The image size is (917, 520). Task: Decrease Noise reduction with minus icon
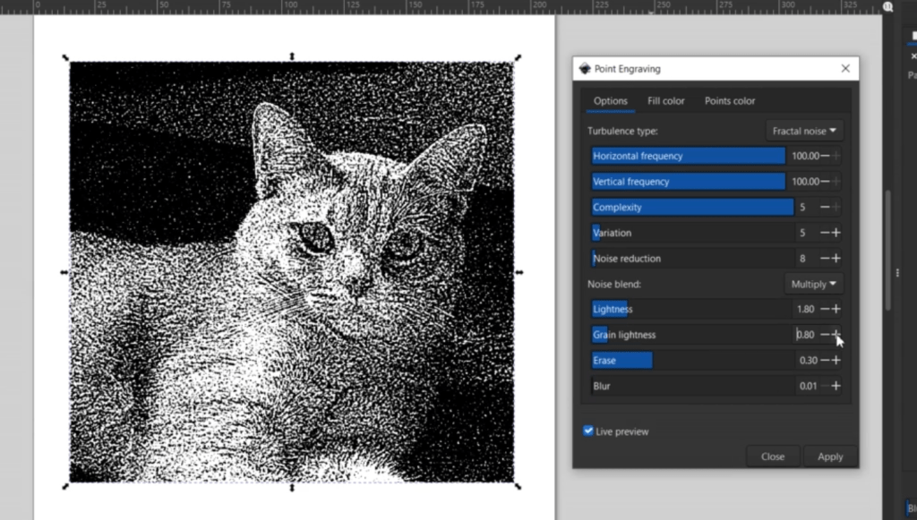[824, 259]
